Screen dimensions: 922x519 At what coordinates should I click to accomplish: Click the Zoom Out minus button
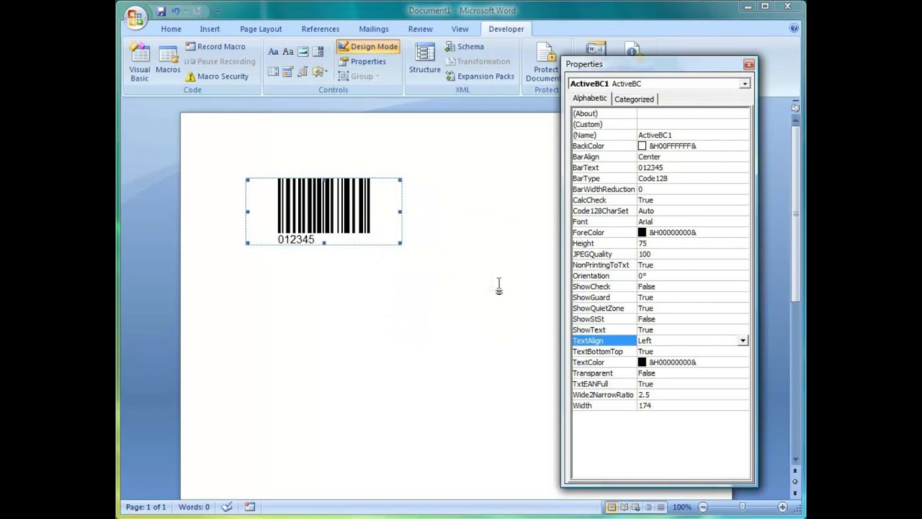(x=703, y=507)
